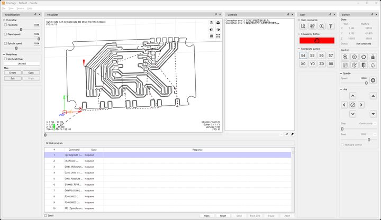Hit the red Emergency button

click(317, 41)
